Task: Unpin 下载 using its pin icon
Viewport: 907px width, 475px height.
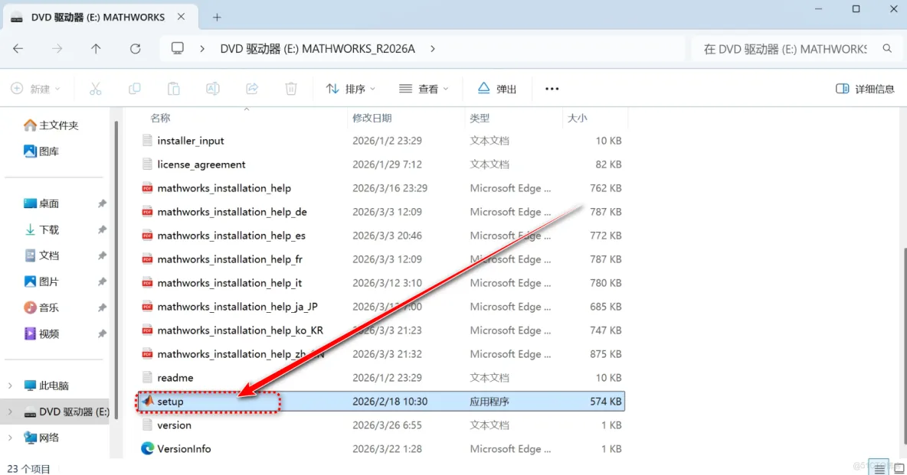Action: click(102, 229)
